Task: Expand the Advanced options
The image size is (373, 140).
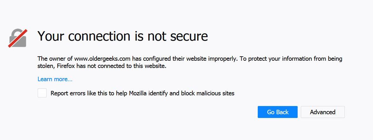Action: 322,112
